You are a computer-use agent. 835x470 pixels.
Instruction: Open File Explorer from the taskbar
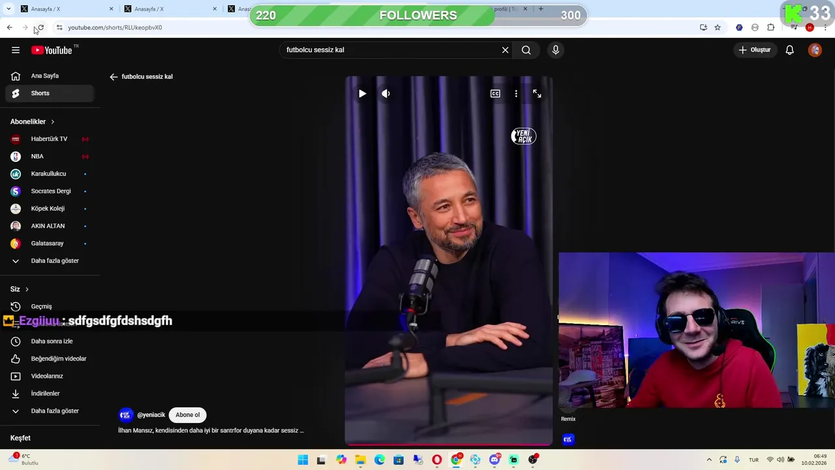pos(360,460)
